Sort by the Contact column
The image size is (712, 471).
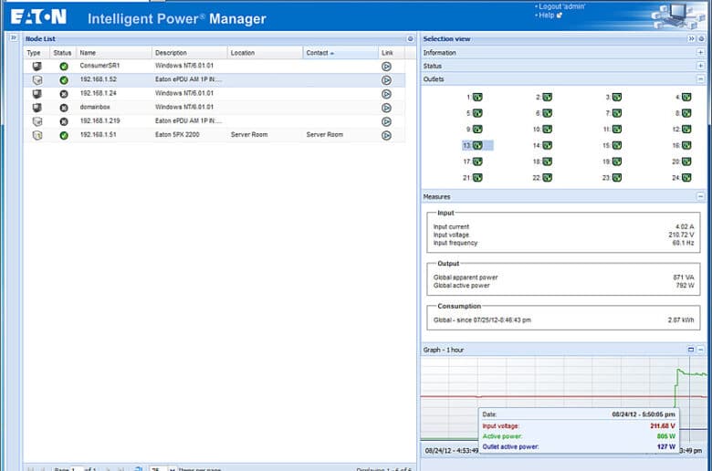(x=340, y=53)
